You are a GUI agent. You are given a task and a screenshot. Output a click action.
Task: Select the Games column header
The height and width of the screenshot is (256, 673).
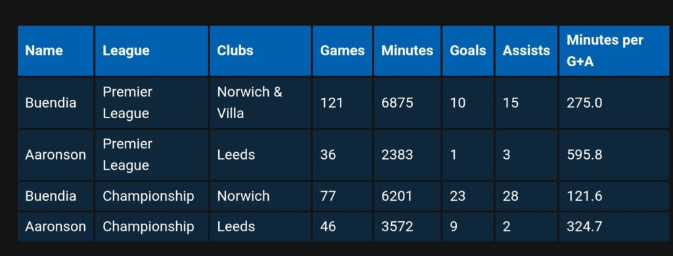coord(342,51)
